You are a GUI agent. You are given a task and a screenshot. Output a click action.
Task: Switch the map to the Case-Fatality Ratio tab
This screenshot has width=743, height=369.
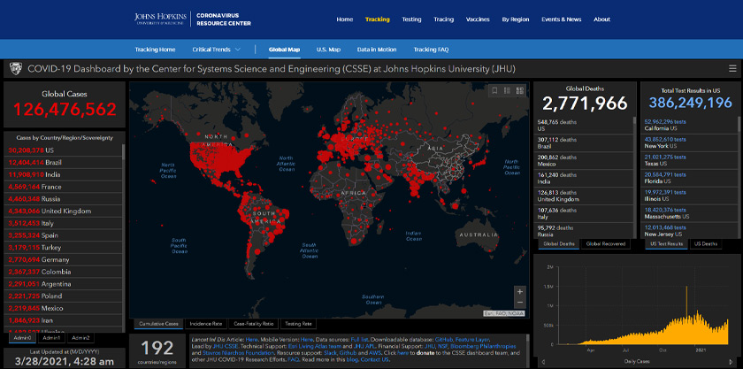(x=254, y=324)
